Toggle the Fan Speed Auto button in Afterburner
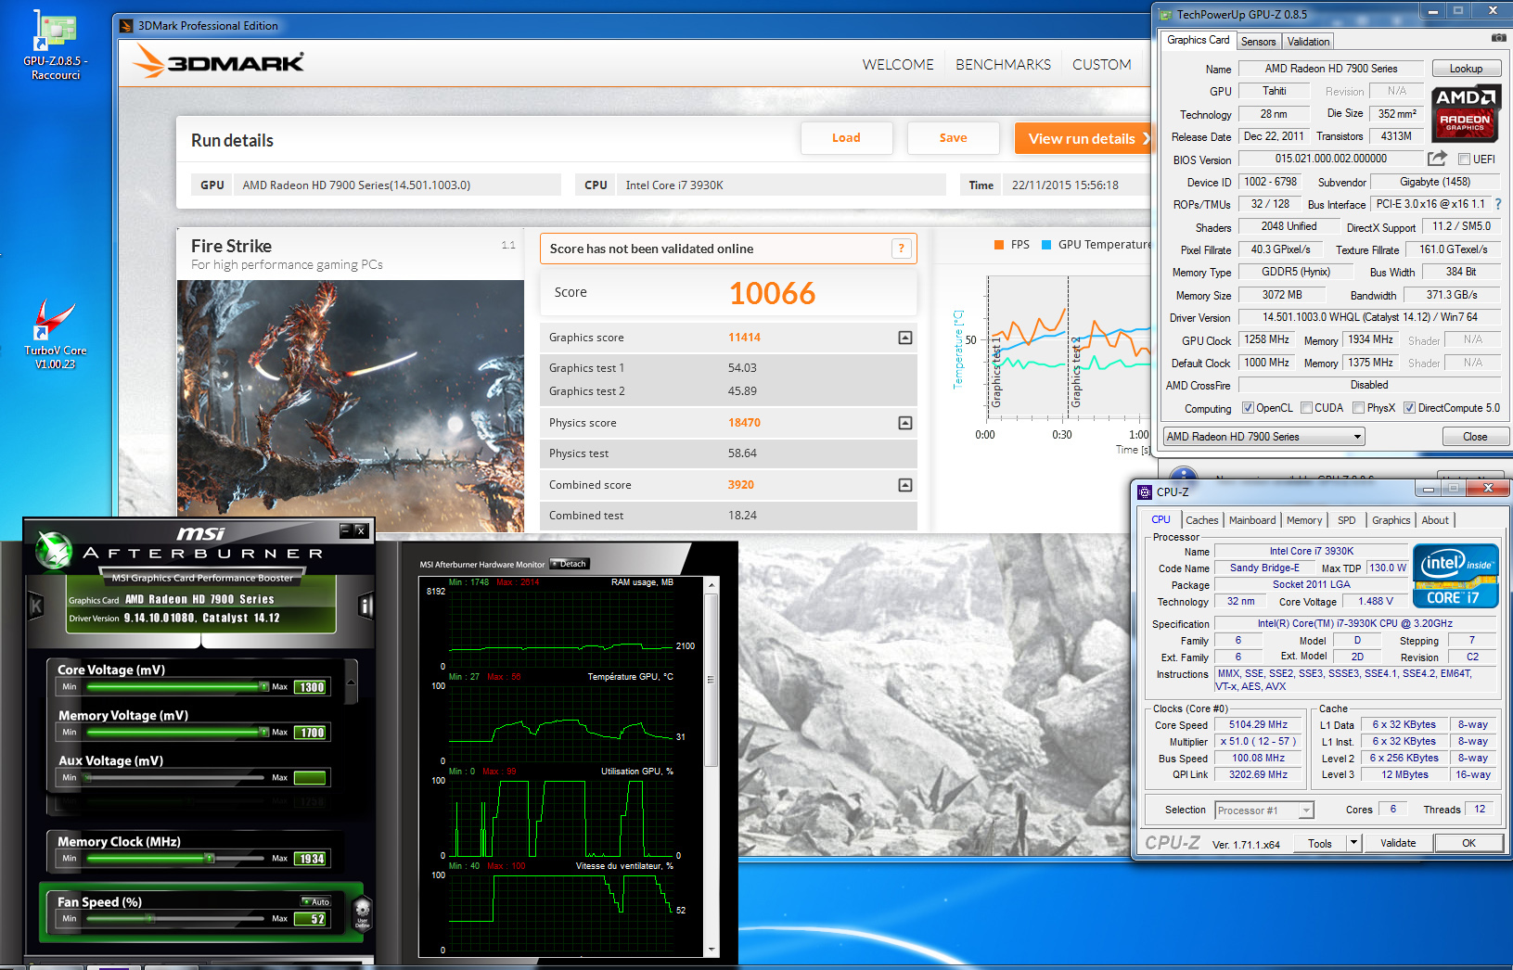 (x=316, y=901)
